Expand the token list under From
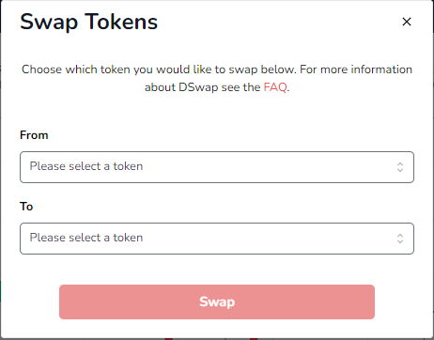 point(217,167)
